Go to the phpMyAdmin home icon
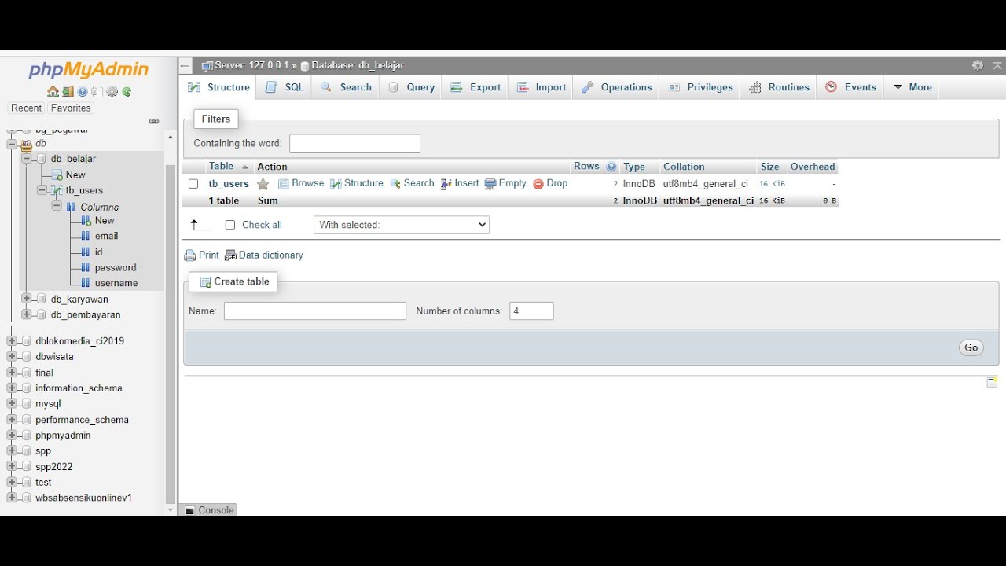The height and width of the screenshot is (566, 1006). (53, 92)
